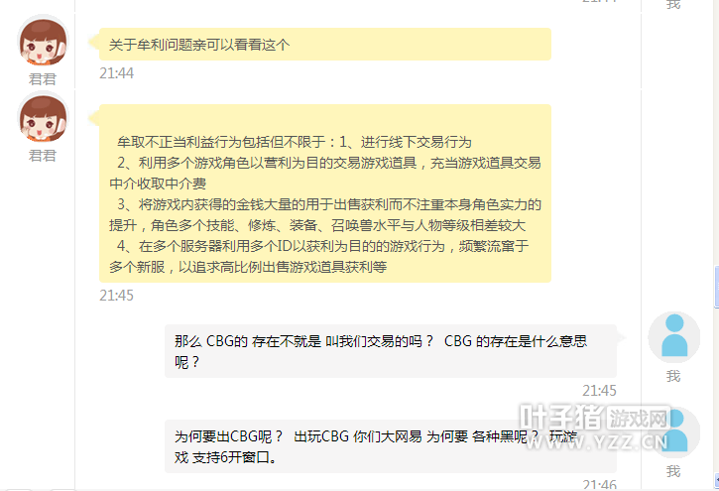Click the CBG的存在 gray message bubble
Screen dimensions: 719x491
pos(391,351)
